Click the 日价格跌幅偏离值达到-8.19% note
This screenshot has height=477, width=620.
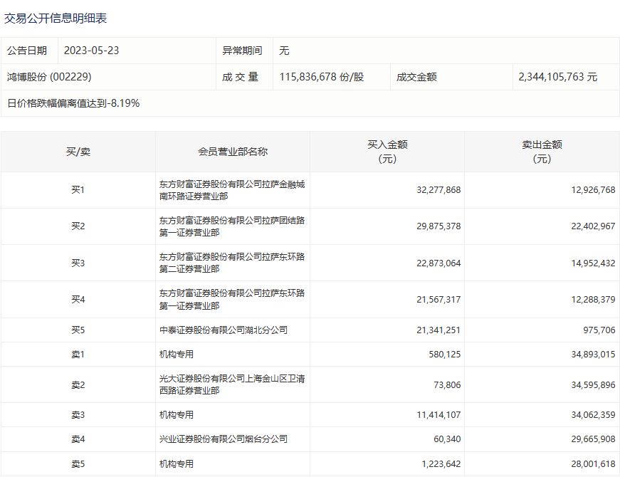[73, 103]
